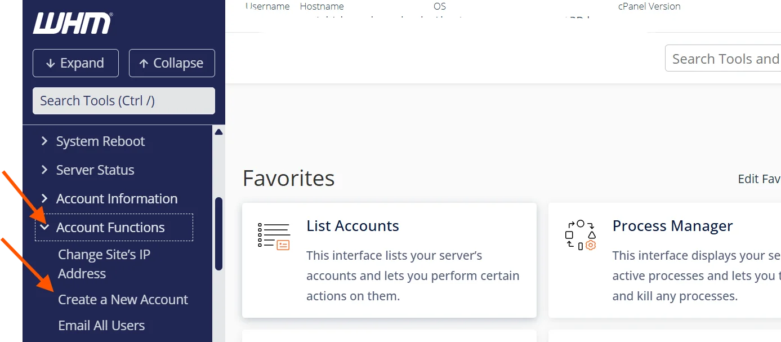Open the List Accounts interface
Screen dimensions: 781x342
pyautogui.click(x=352, y=225)
